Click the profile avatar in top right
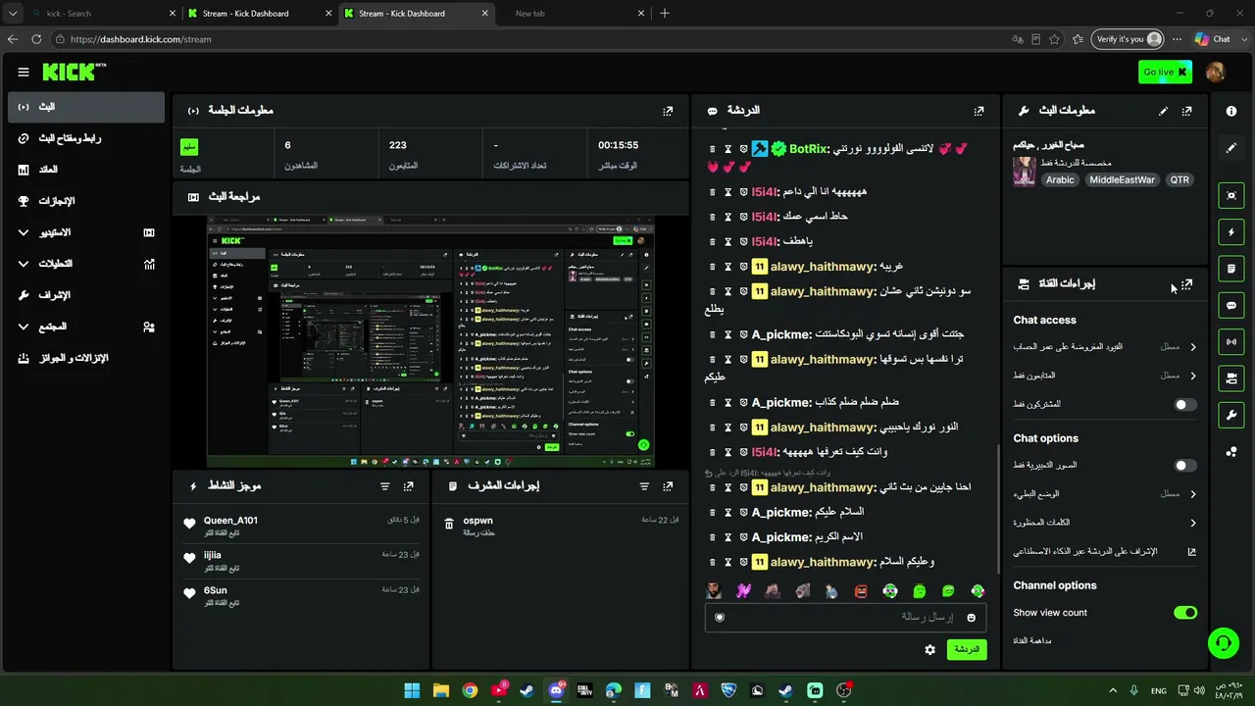Viewport: 1255px width, 706px height. click(1215, 72)
